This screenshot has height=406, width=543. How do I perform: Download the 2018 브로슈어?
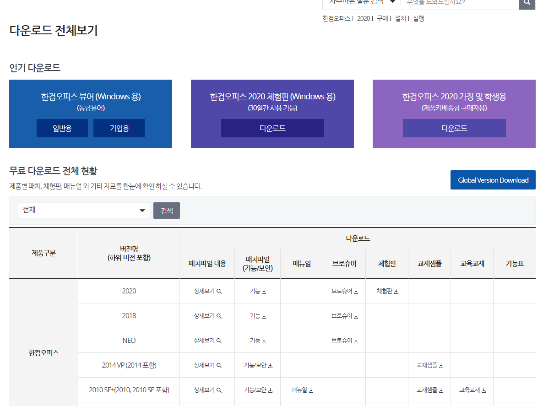[345, 316]
